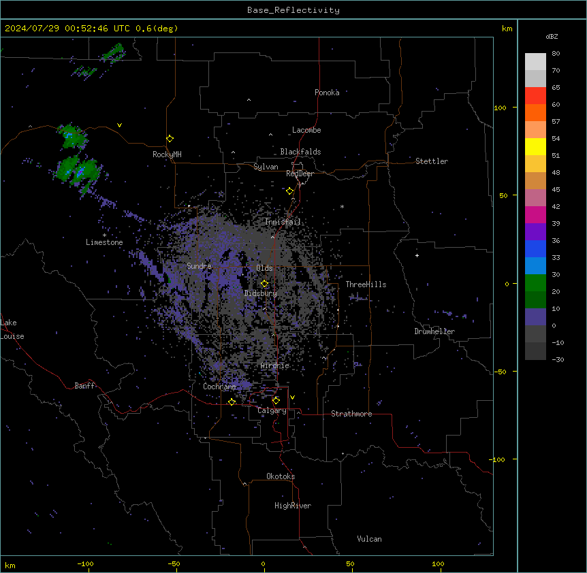587x573 pixels.
Task: Click the Didsbury city label
Action: [x=261, y=293]
